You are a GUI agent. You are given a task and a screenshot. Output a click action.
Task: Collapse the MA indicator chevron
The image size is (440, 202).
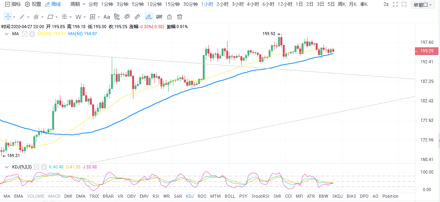pos(7,34)
